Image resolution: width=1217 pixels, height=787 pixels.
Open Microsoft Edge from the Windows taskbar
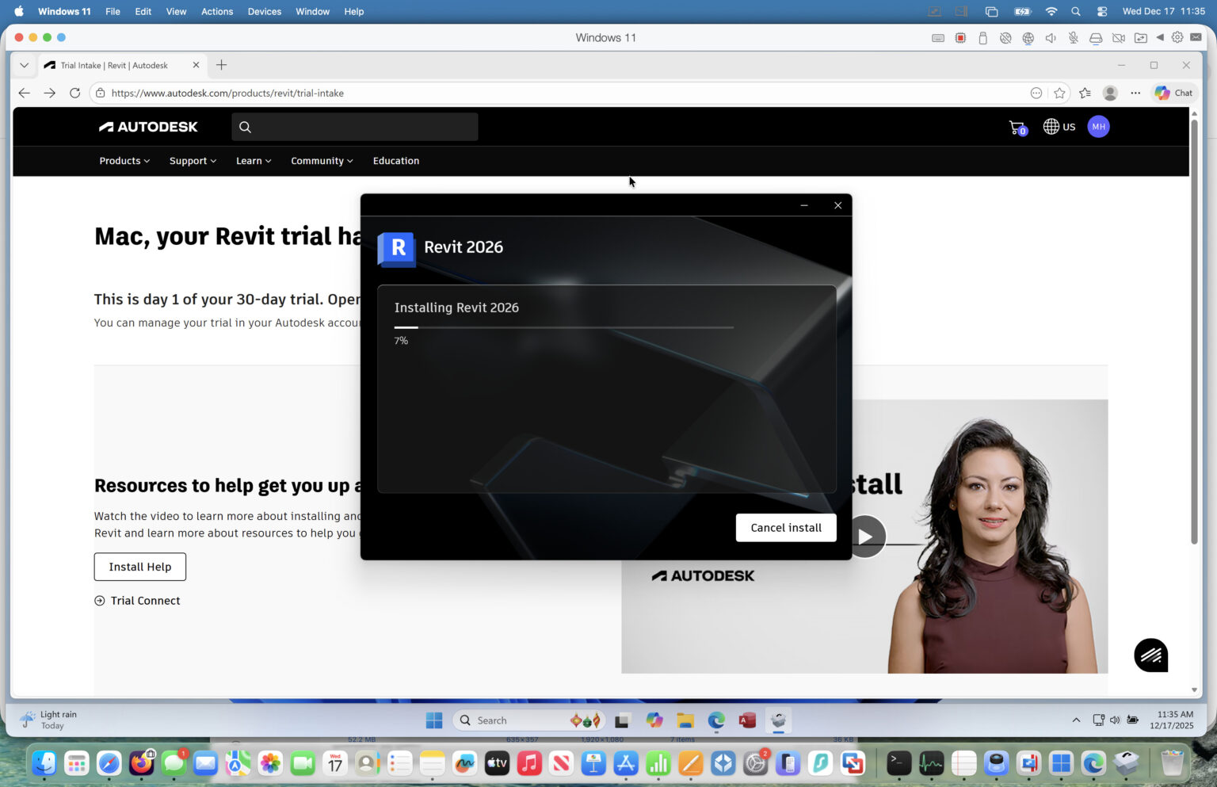[x=715, y=720]
